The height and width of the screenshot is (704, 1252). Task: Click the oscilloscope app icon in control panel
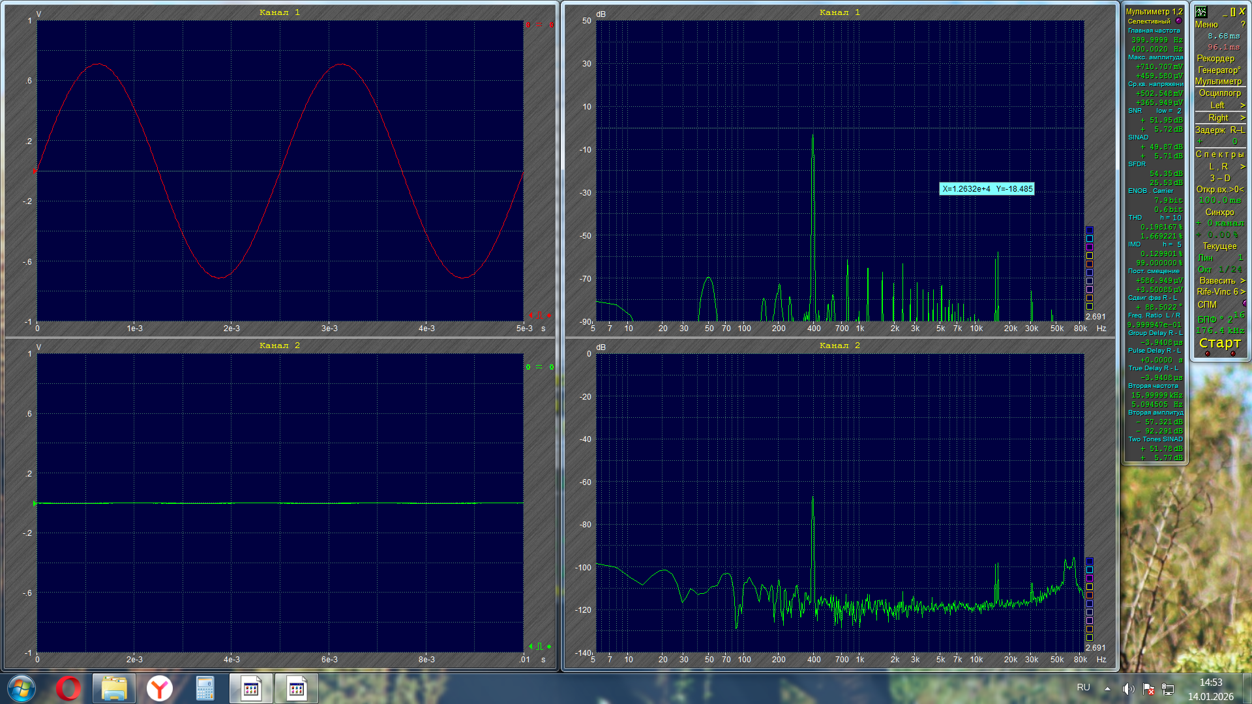1201,12
